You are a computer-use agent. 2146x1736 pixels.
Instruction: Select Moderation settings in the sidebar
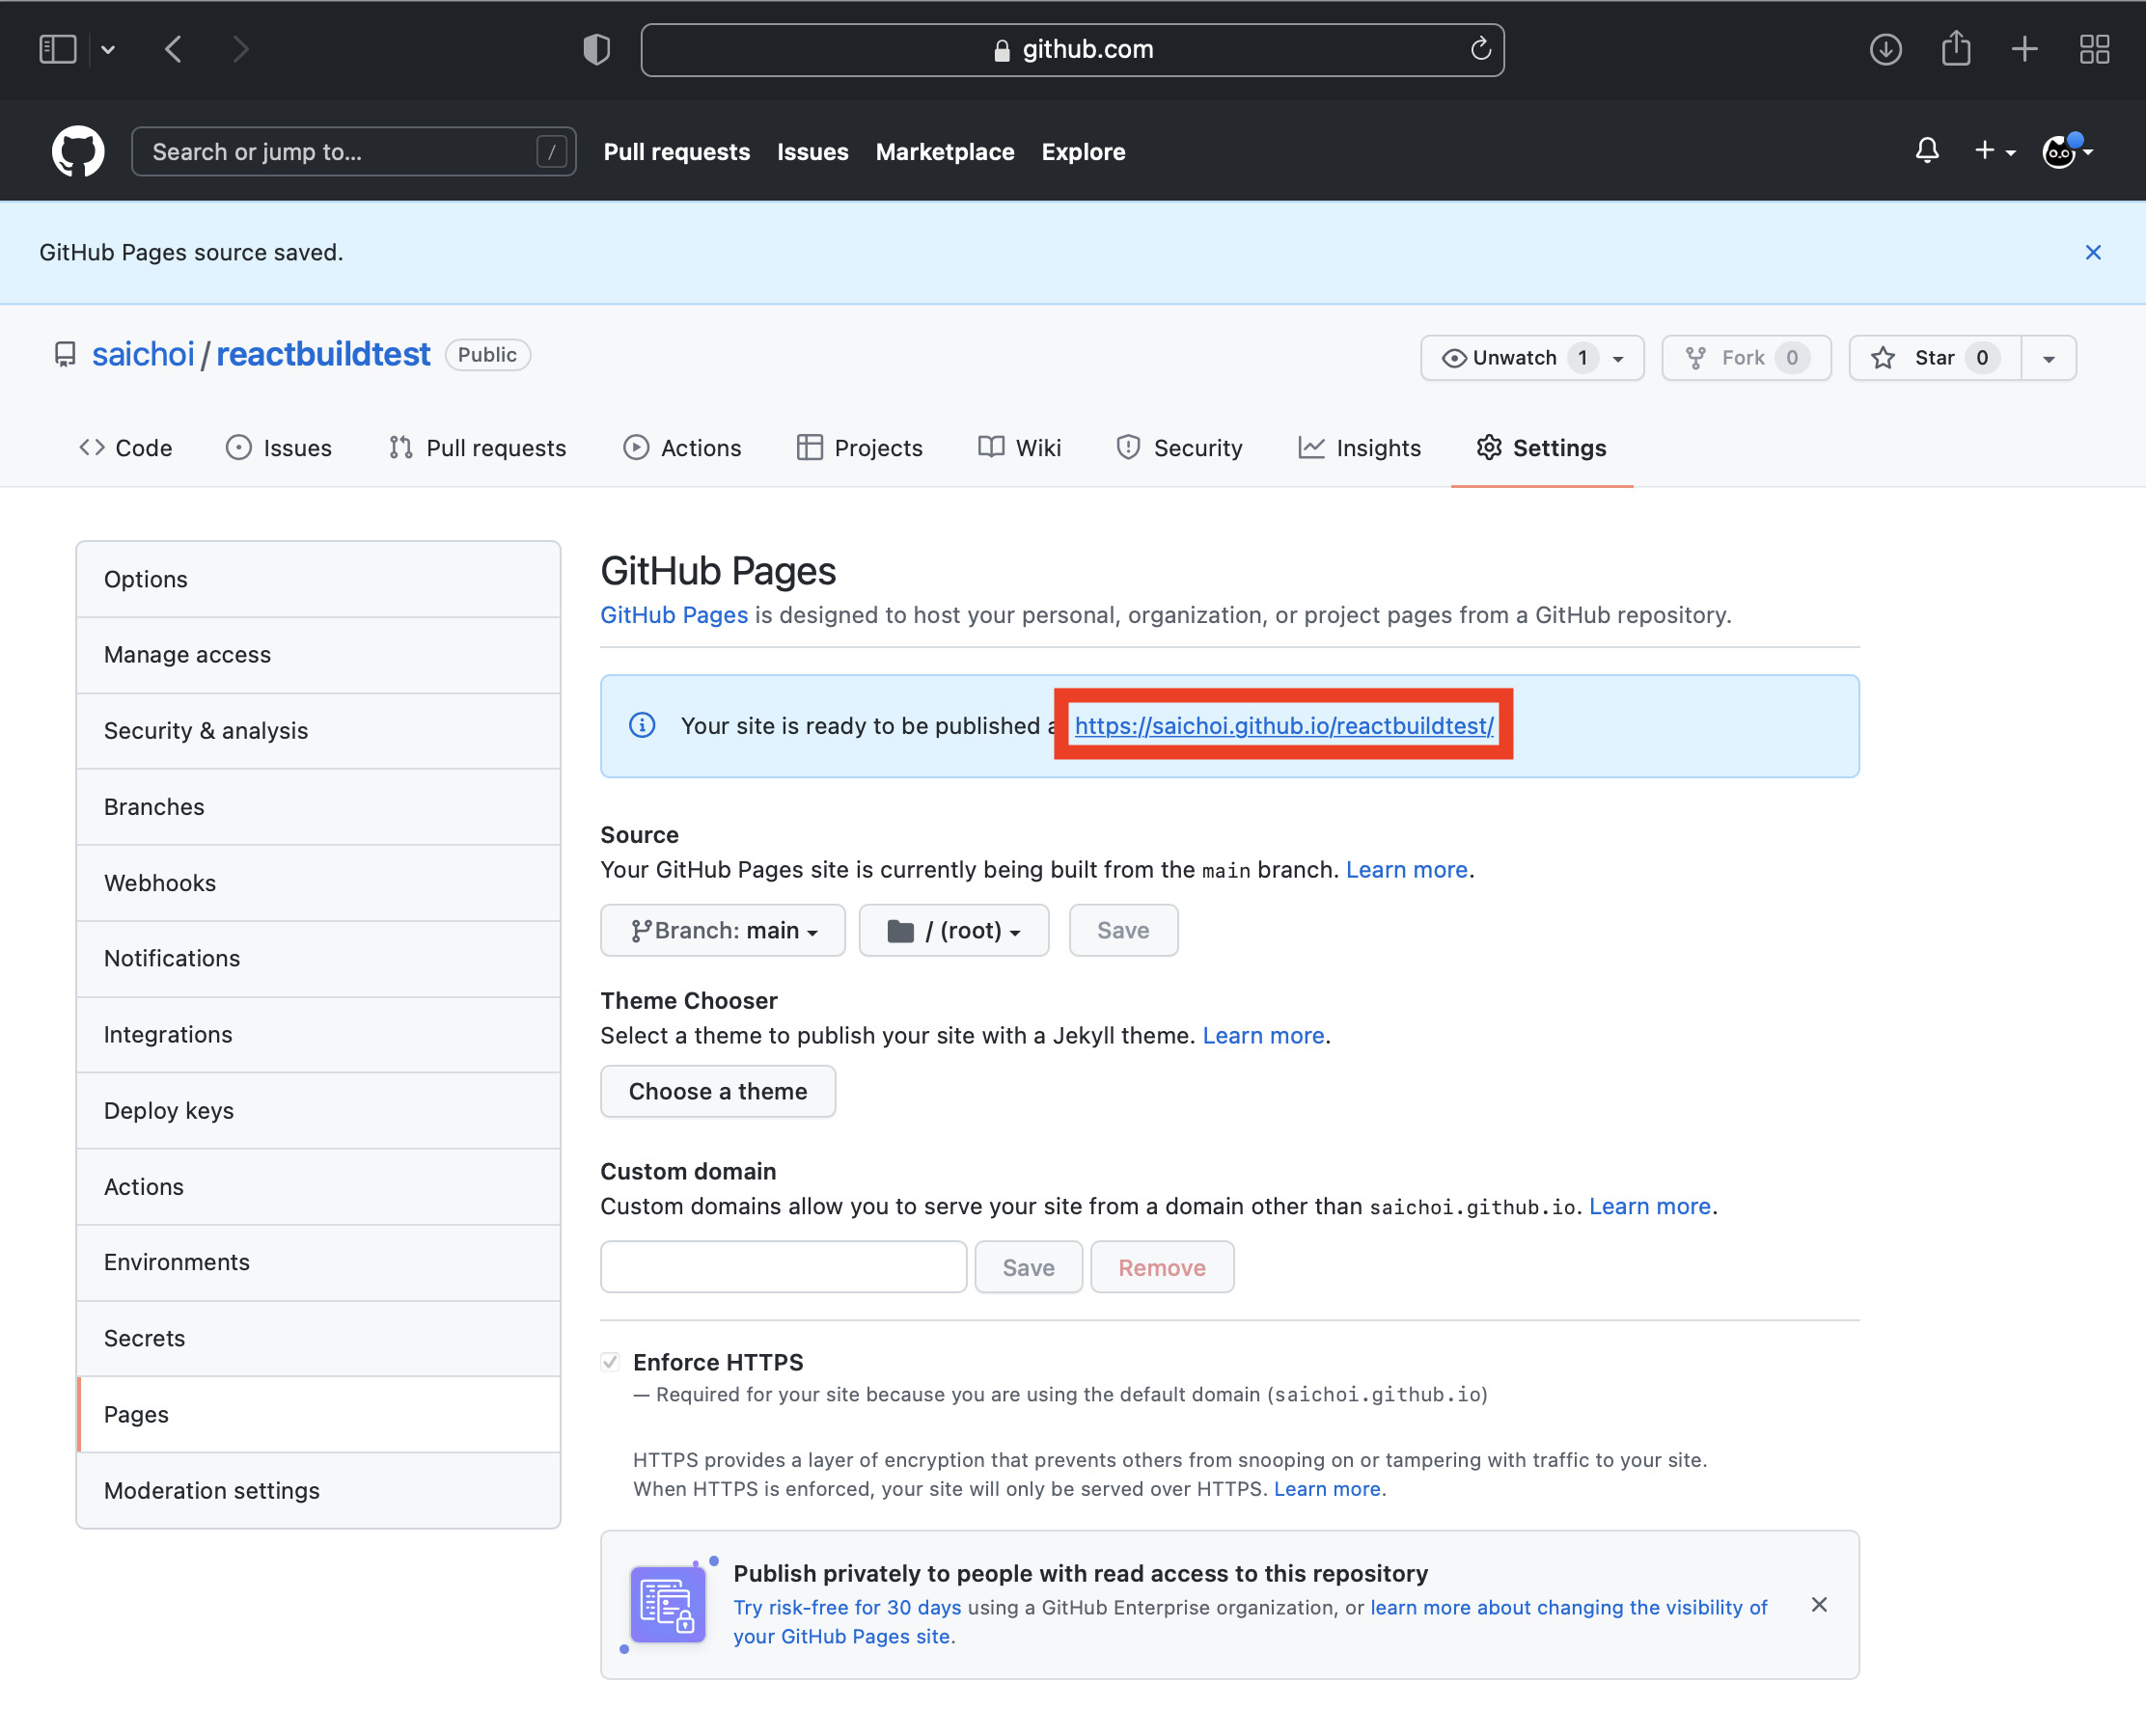318,1490
